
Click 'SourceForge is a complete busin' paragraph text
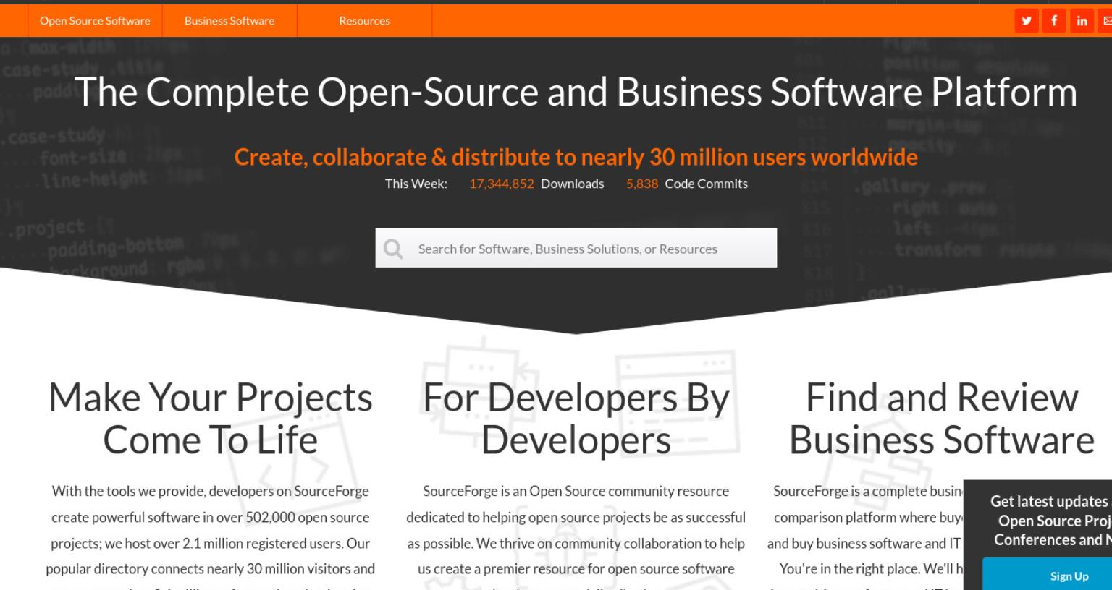pos(868,491)
